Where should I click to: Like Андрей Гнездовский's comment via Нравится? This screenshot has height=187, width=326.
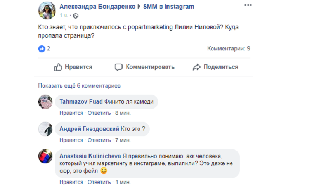tap(71, 140)
